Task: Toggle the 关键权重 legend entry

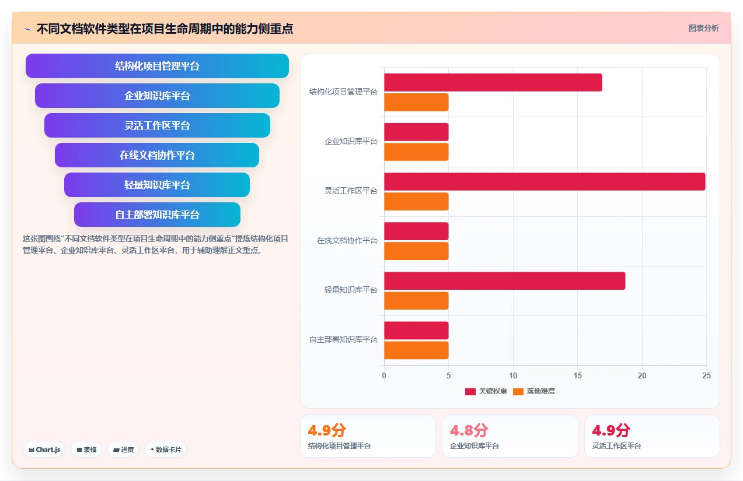Action: pyautogui.click(x=486, y=391)
